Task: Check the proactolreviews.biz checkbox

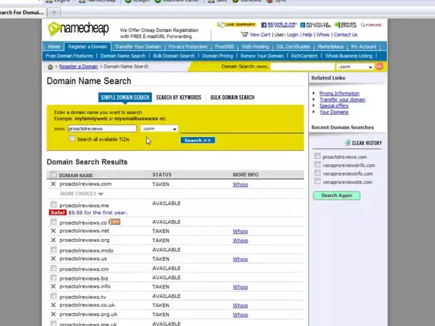Action: coord(53,278)
